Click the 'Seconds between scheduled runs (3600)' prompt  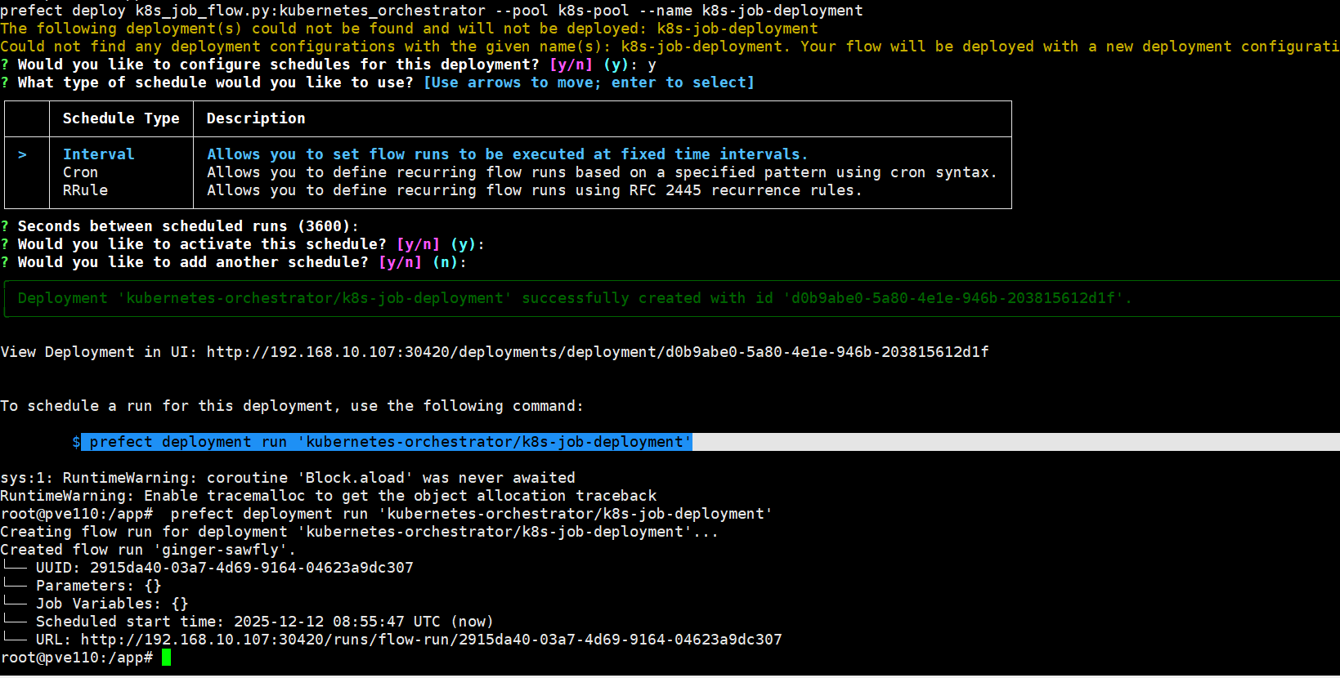tap(180, 226)
